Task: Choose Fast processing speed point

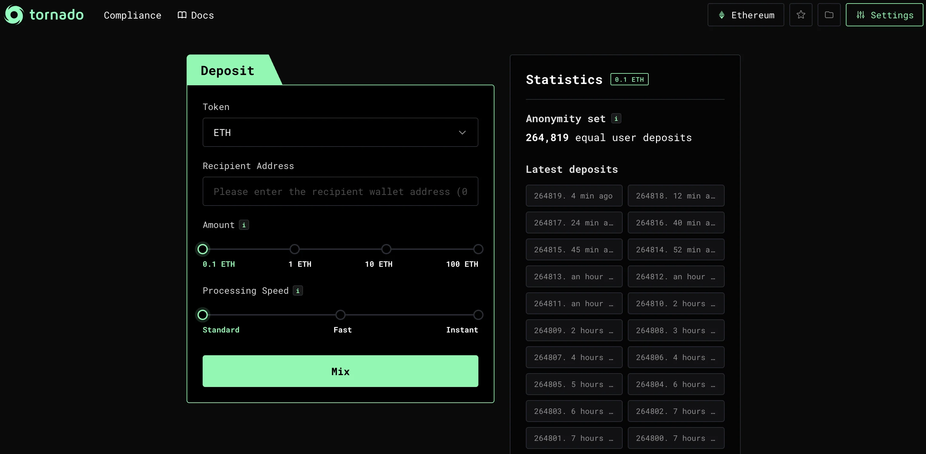Action: coord(340,315)
